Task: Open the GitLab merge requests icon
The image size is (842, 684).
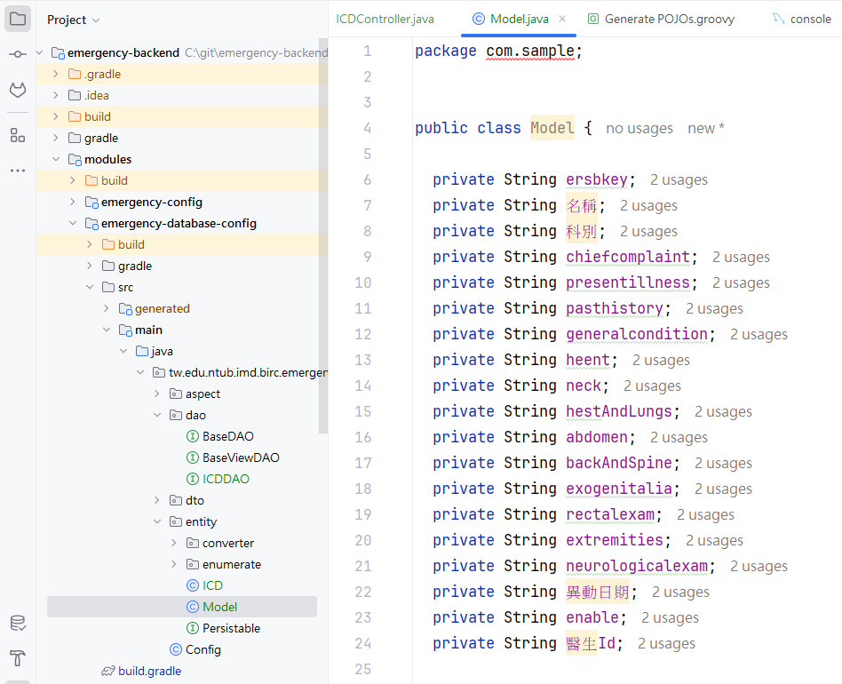Action: click(18, 90)
